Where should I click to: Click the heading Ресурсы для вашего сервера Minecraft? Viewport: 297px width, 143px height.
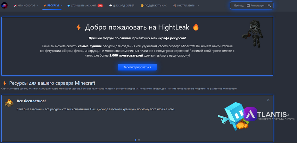tap(52, 83)
